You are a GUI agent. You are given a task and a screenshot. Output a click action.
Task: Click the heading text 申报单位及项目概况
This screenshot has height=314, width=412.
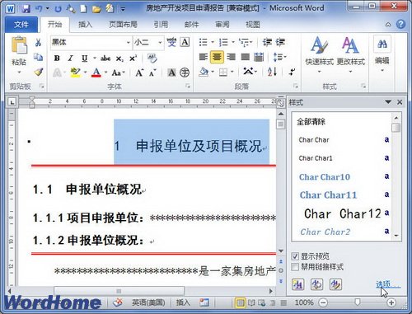199,146
